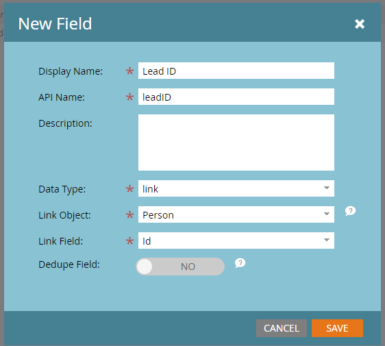Select the 'link' value in Data Type

(150, 189)
